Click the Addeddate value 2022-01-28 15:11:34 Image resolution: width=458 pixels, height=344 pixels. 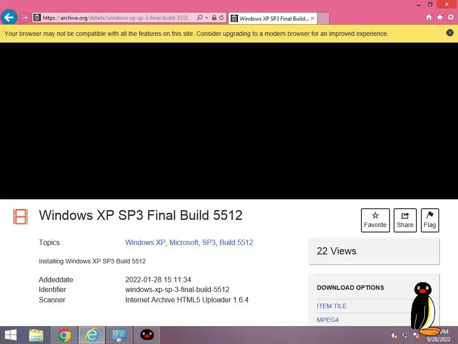click(158, 279)
